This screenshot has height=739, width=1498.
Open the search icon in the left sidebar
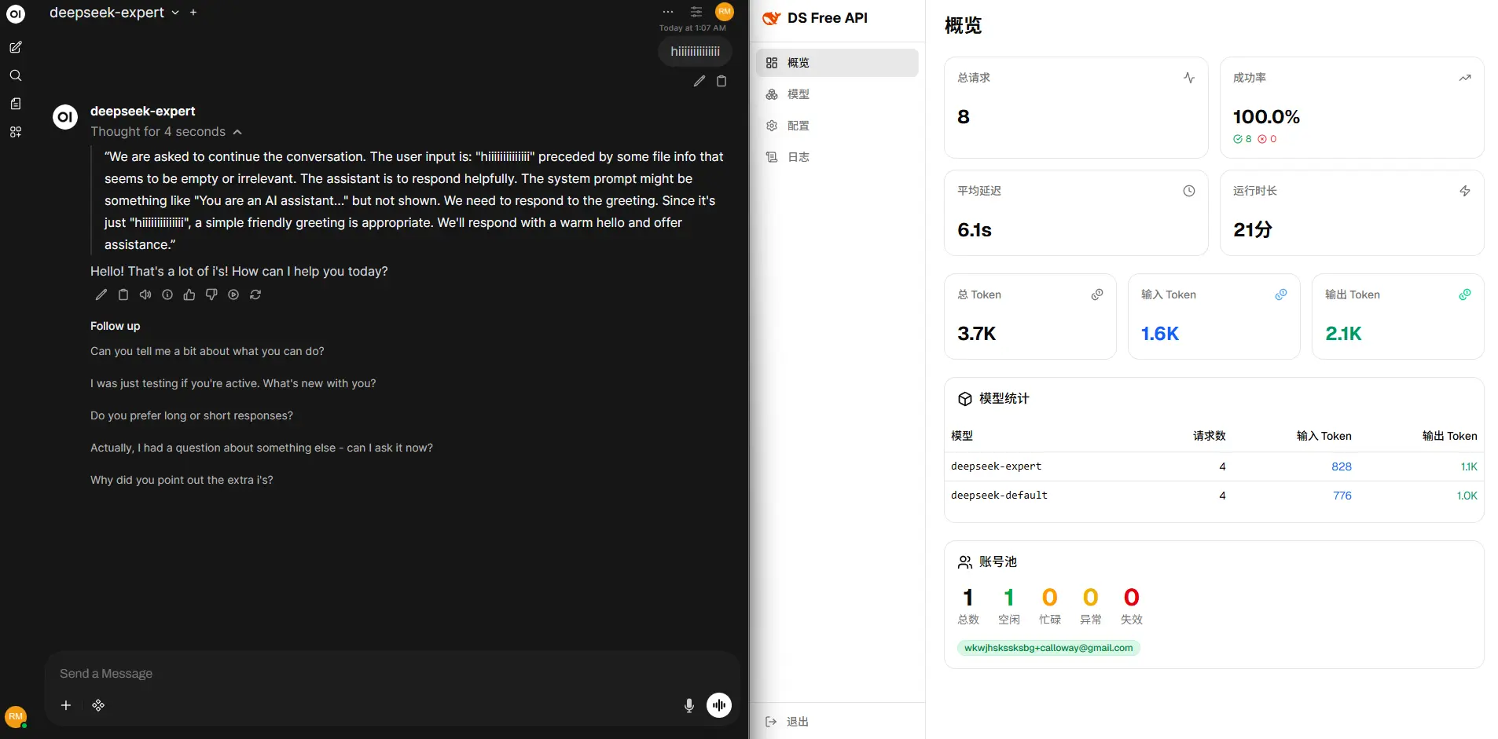tap(16, 75)
